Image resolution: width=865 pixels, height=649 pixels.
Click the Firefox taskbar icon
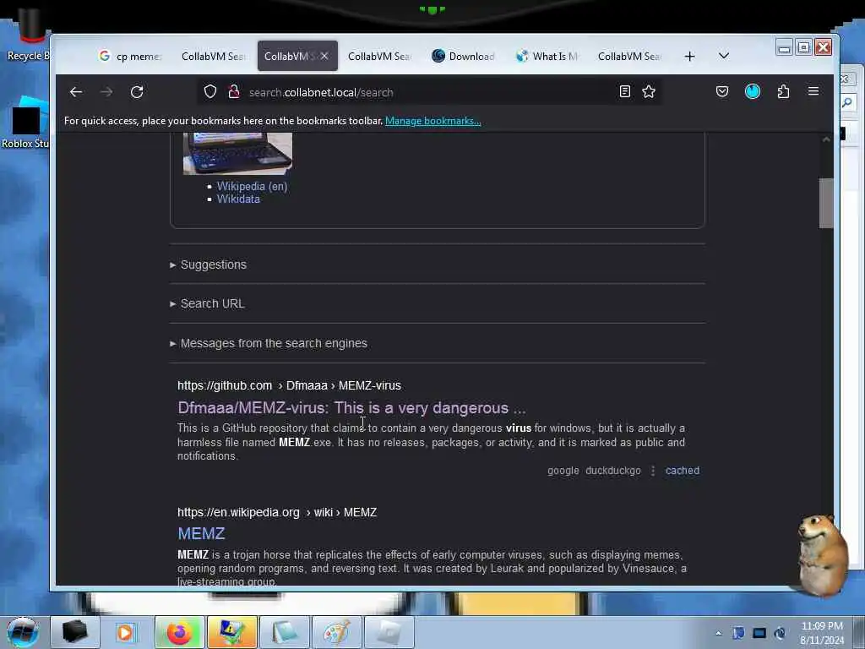point(179,632)
